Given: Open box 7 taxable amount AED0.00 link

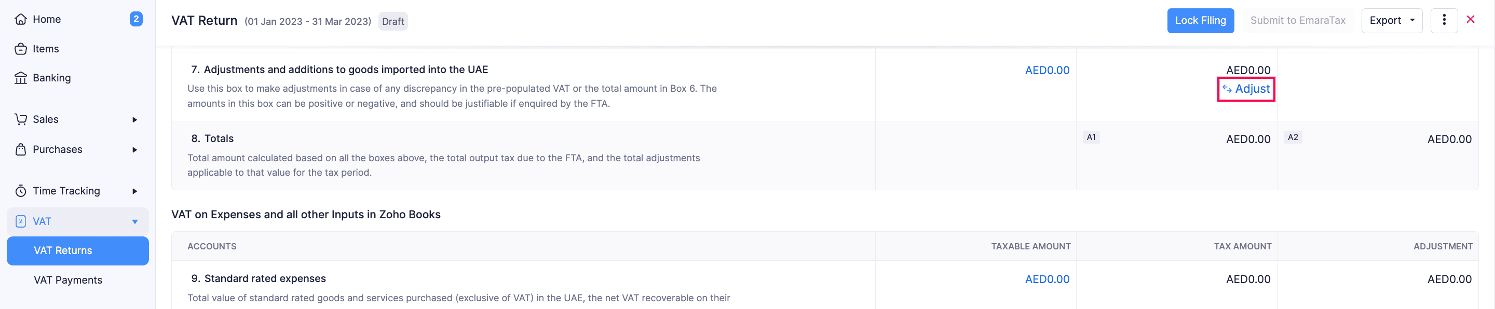Looking at the screenshot, I should click(1046, 70).
